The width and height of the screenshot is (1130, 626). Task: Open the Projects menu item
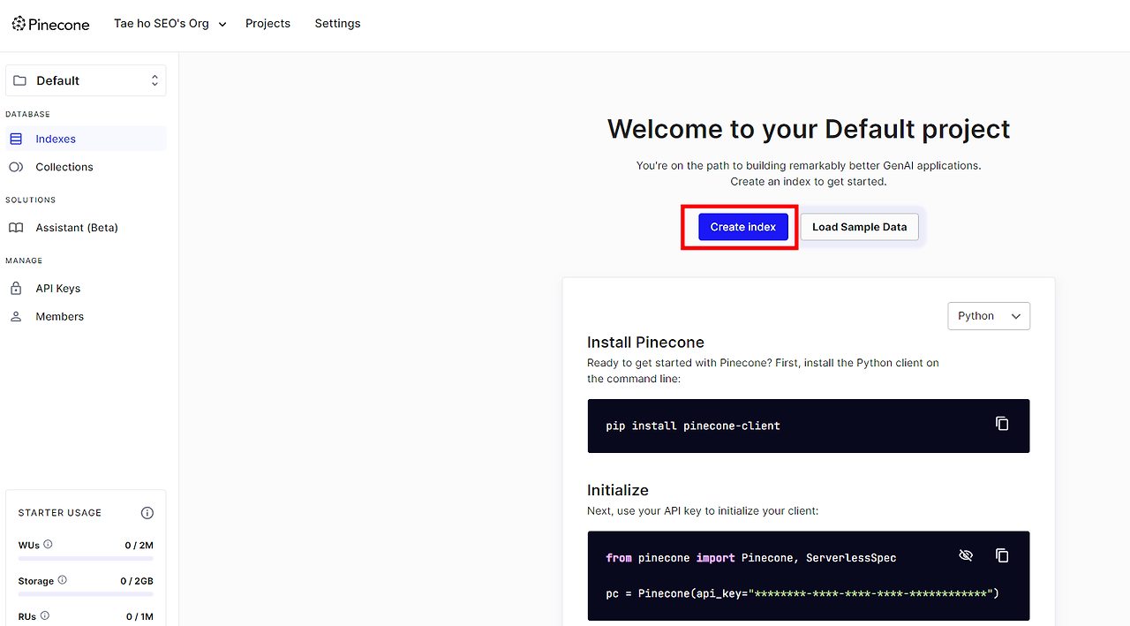267,24
